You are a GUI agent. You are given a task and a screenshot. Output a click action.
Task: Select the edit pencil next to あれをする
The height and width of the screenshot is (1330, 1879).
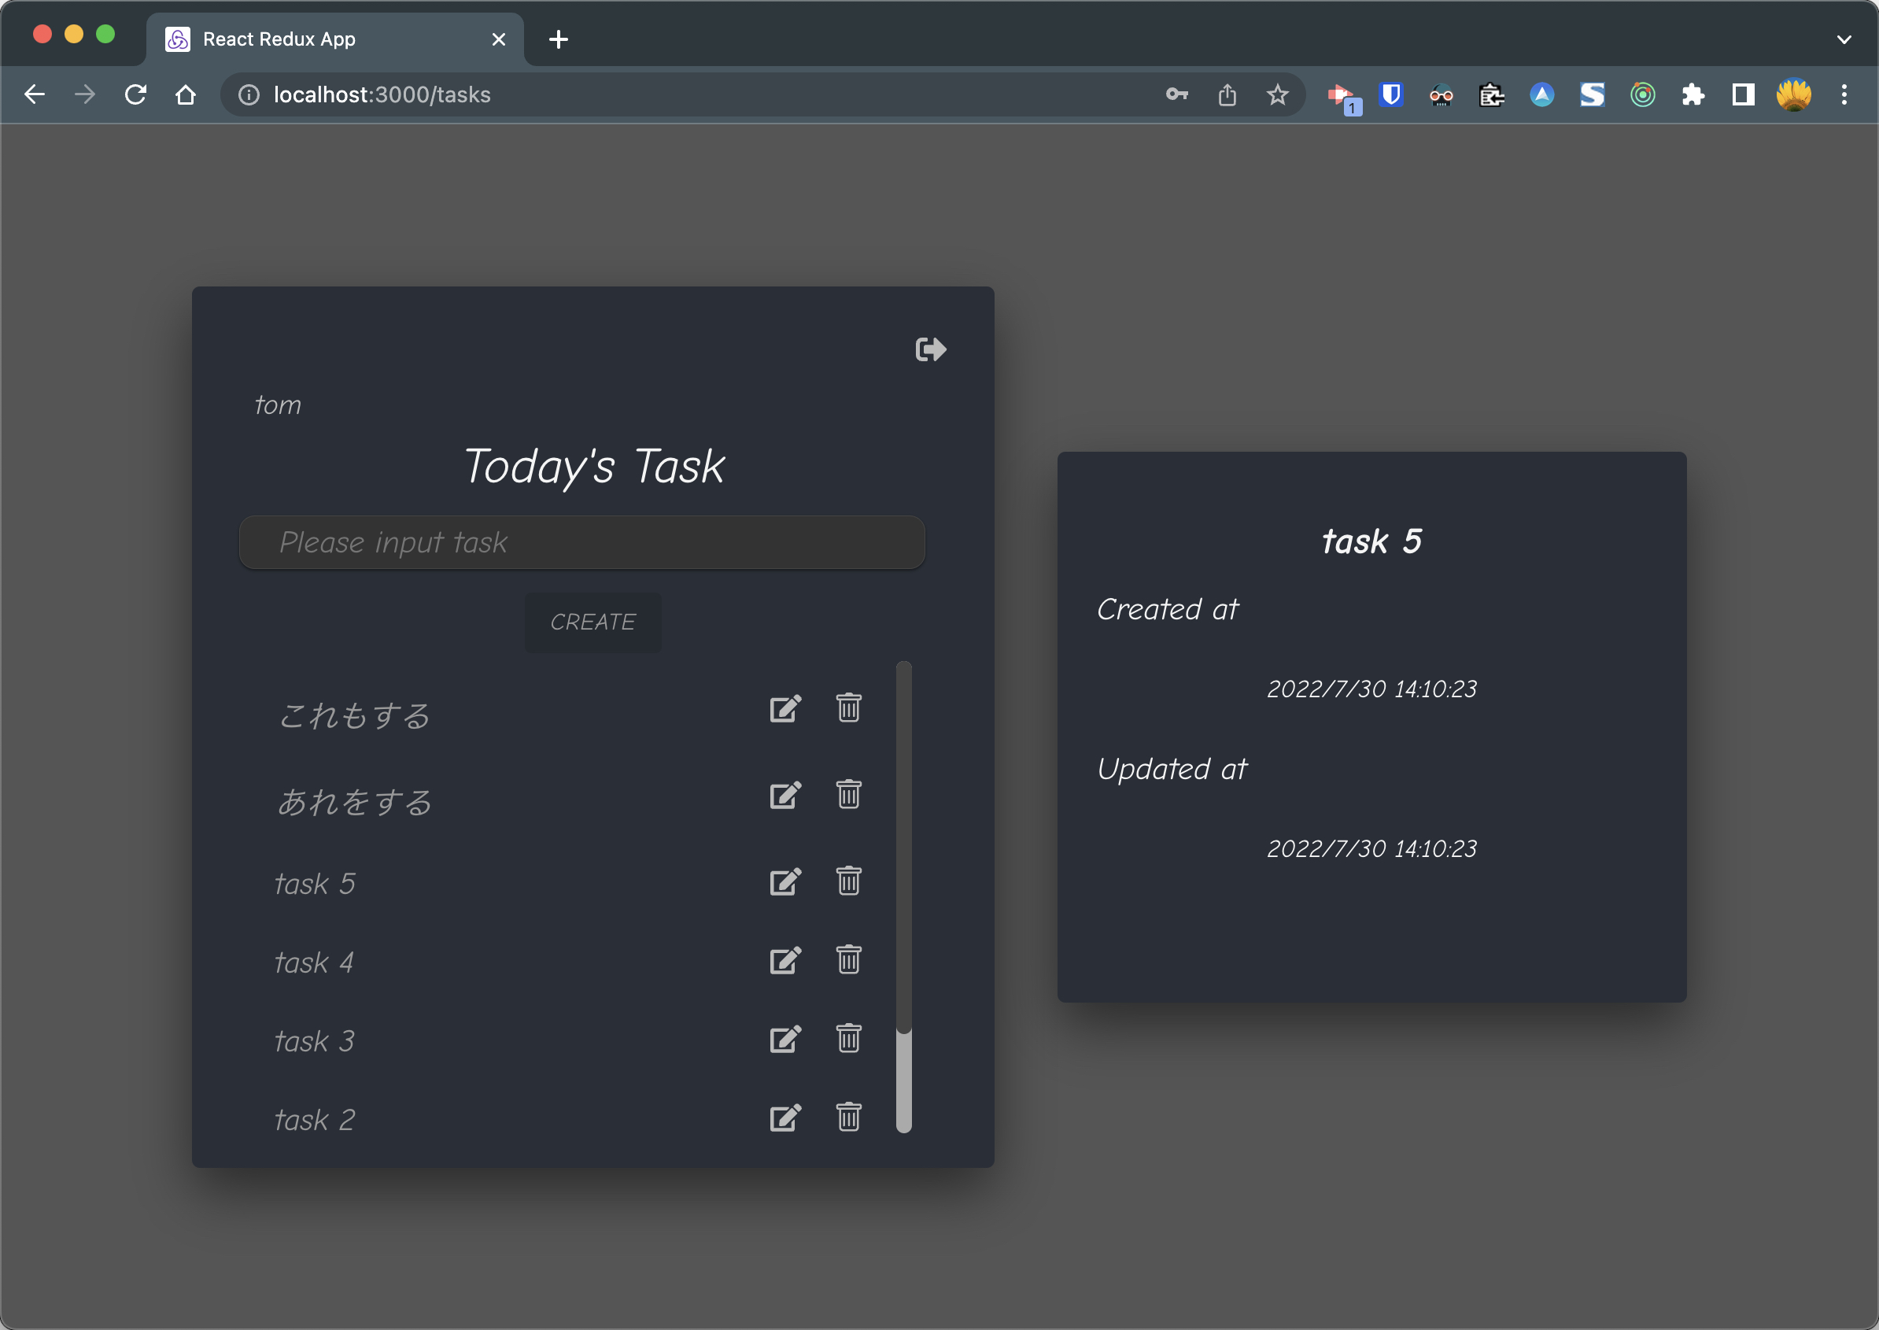784,794
